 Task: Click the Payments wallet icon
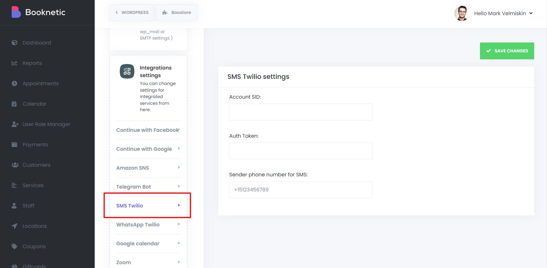[x=14, y=145]
